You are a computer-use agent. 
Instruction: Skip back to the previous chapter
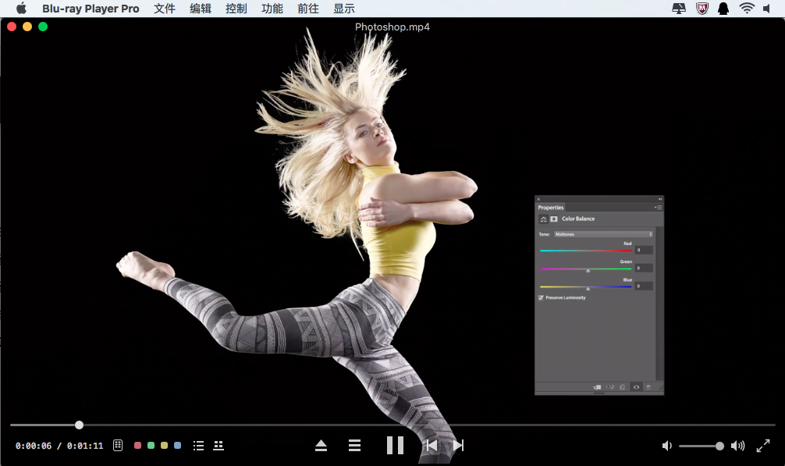(431, 445)
